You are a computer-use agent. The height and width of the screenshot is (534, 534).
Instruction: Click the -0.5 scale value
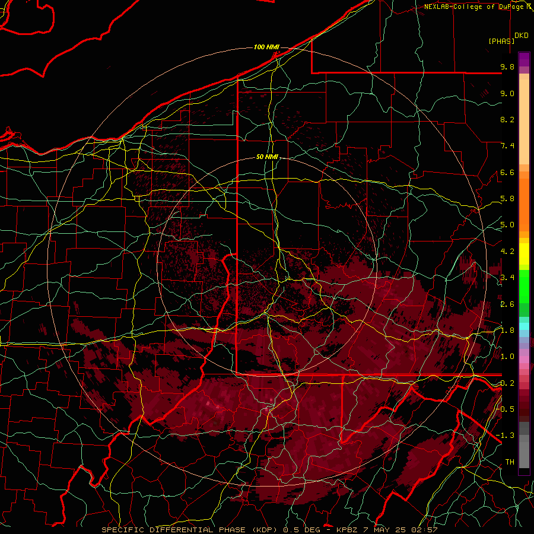click(x=505, y=409)
